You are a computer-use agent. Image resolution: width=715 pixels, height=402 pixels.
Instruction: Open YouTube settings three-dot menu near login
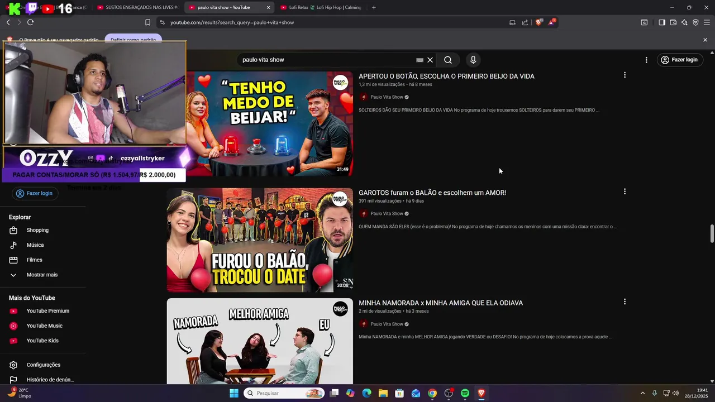(x=646, y=60)
